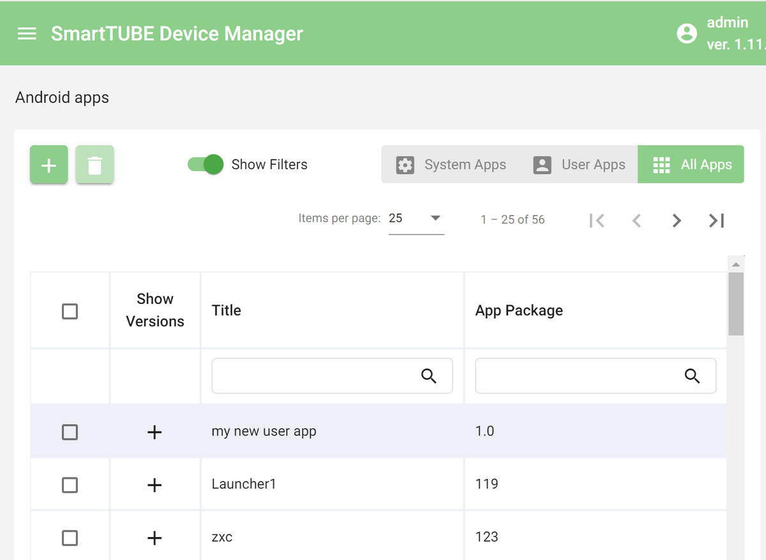Delete selected apps with trash button
Screen dimensions: 766x560
[x=94, y=165]
